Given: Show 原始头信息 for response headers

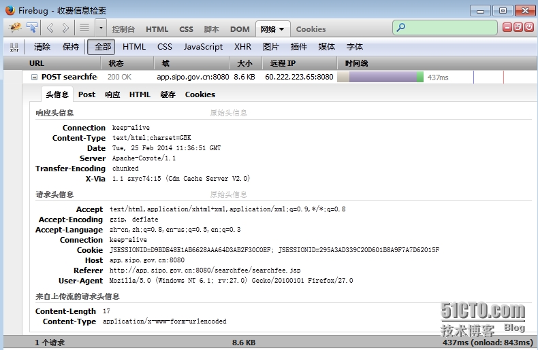Looking at the screenshot, I should point(229,113).
